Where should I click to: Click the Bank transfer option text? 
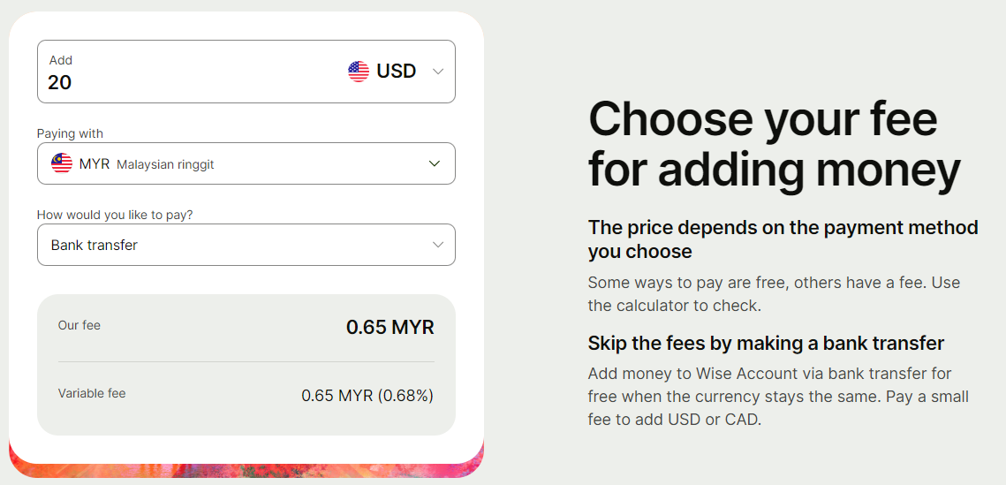click(x=95, y=245)
